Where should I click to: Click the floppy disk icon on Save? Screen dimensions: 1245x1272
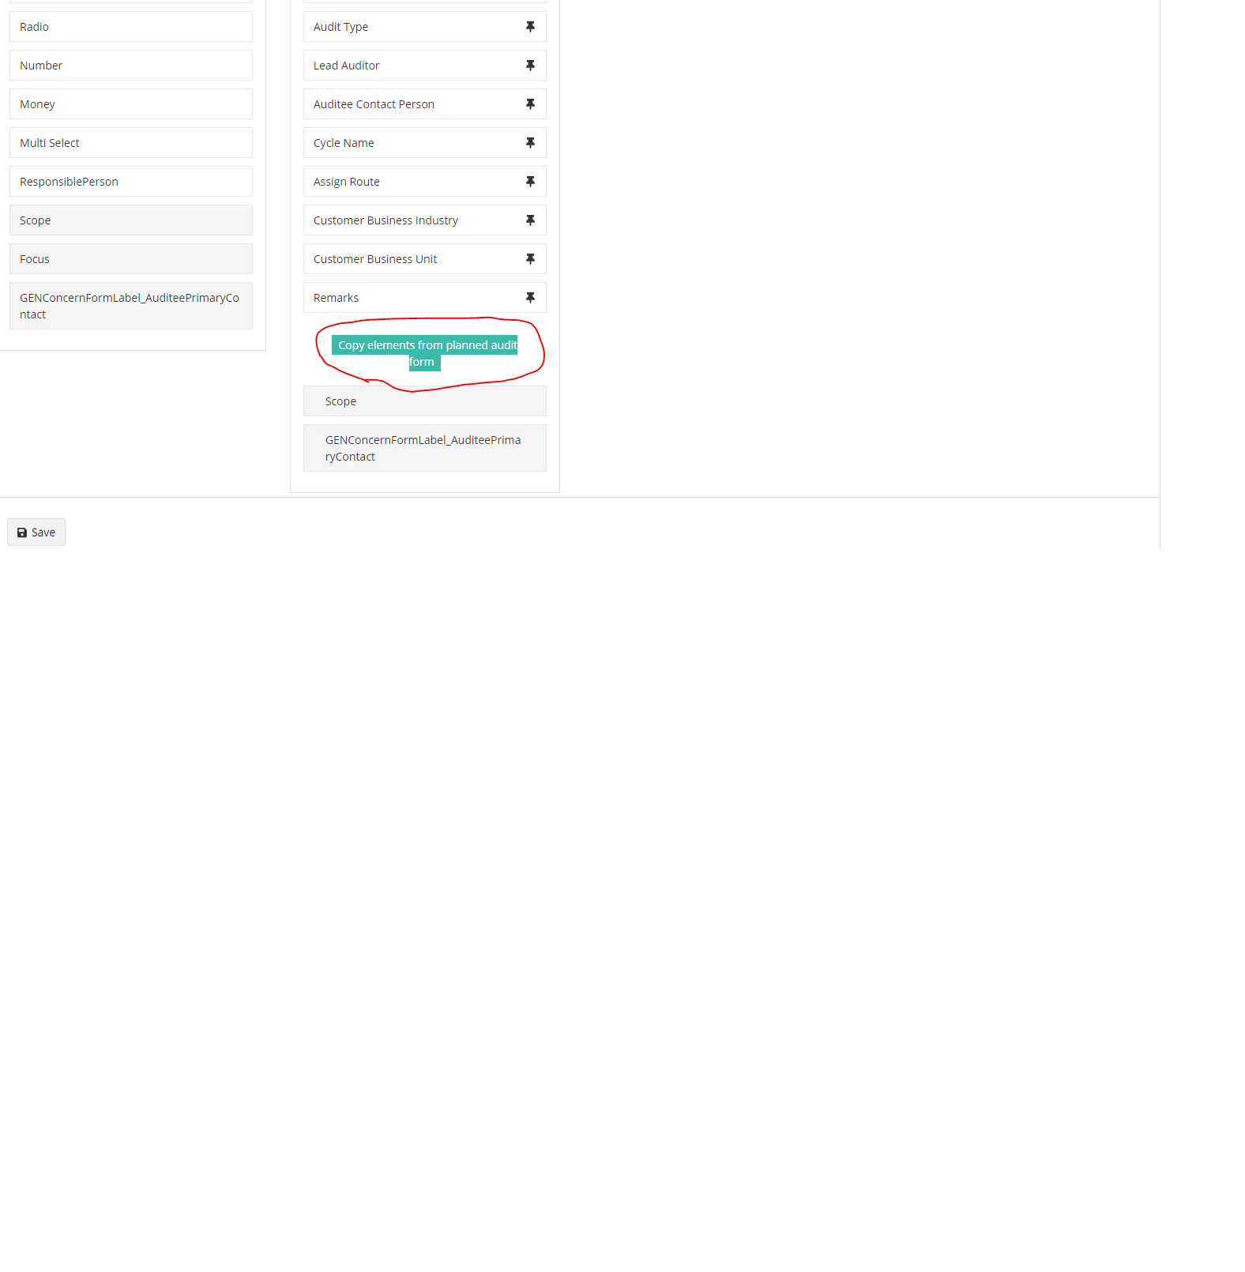coord(22,533)
